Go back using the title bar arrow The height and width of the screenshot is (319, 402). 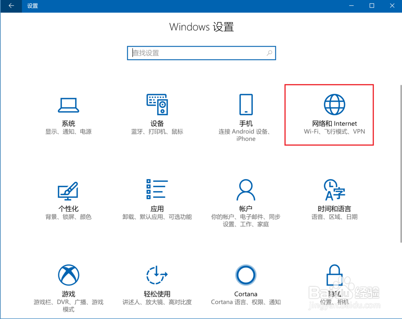11,6
